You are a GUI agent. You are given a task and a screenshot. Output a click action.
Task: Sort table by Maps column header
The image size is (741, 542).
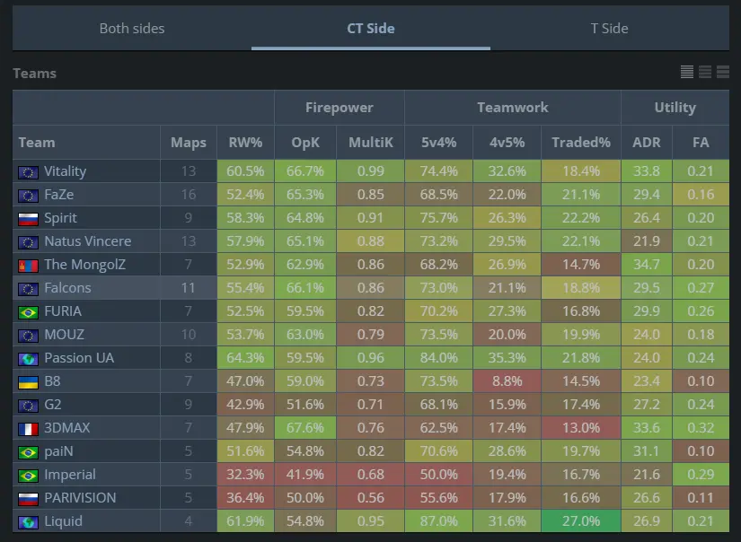[x=189, y=142]
